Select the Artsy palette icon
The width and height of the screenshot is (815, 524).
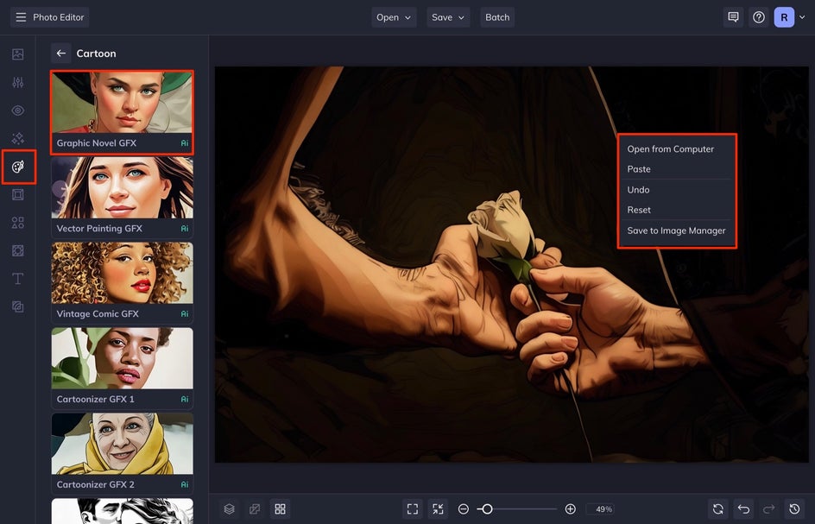(x=17, y=167)
